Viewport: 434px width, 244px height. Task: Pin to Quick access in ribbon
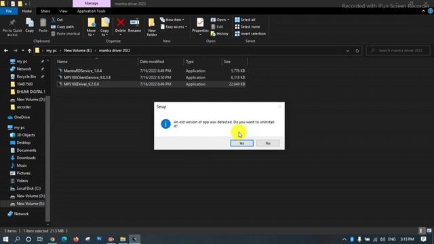point(12,27)
